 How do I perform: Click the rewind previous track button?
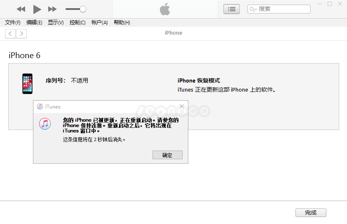click(21, 9)
